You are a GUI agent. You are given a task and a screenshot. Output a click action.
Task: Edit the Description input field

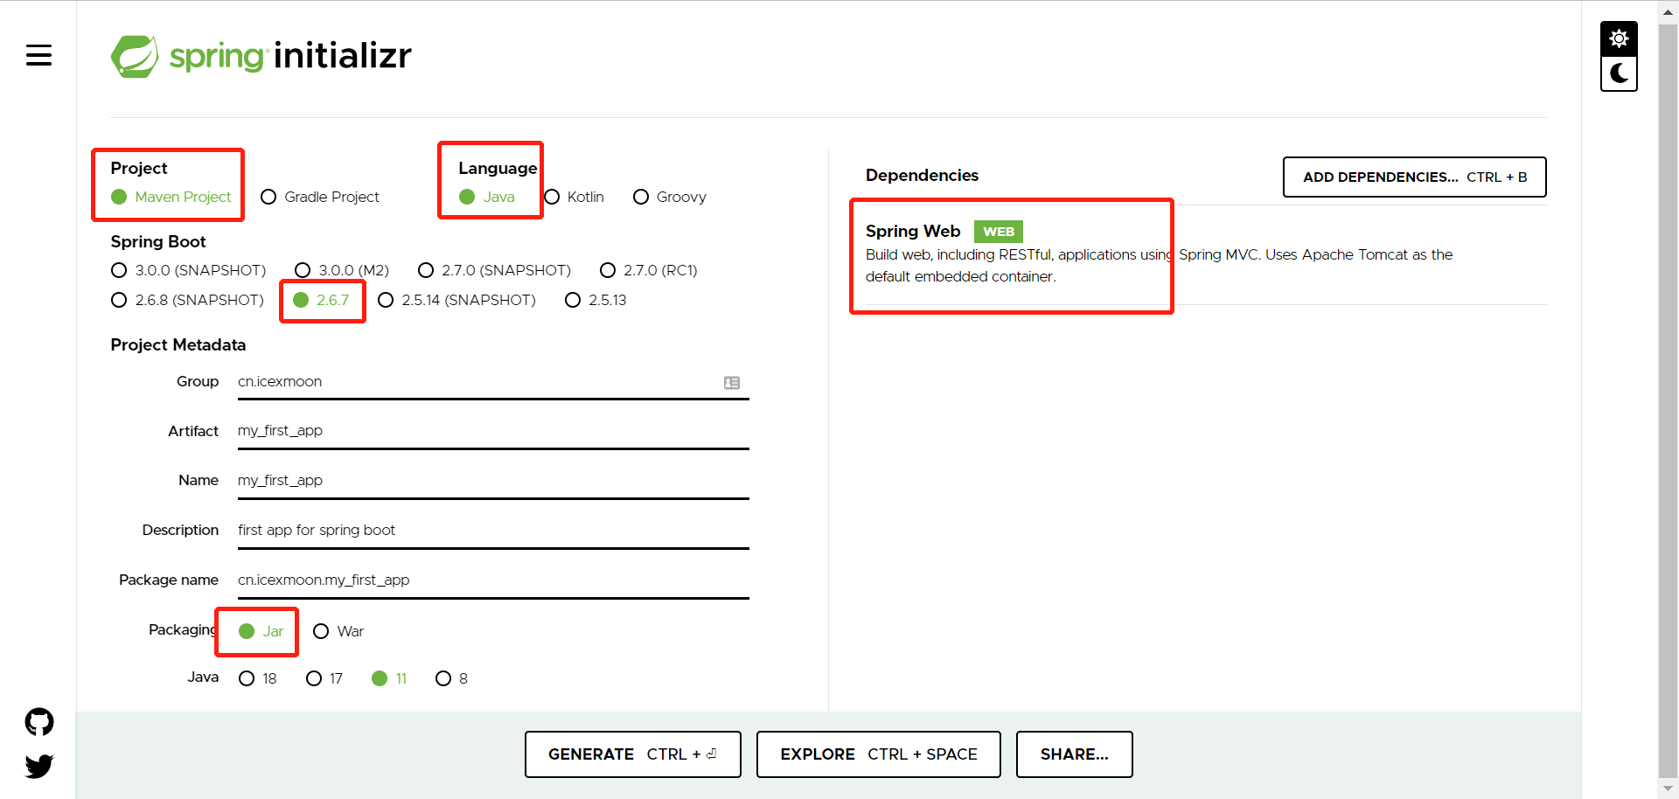click(493, 531)
